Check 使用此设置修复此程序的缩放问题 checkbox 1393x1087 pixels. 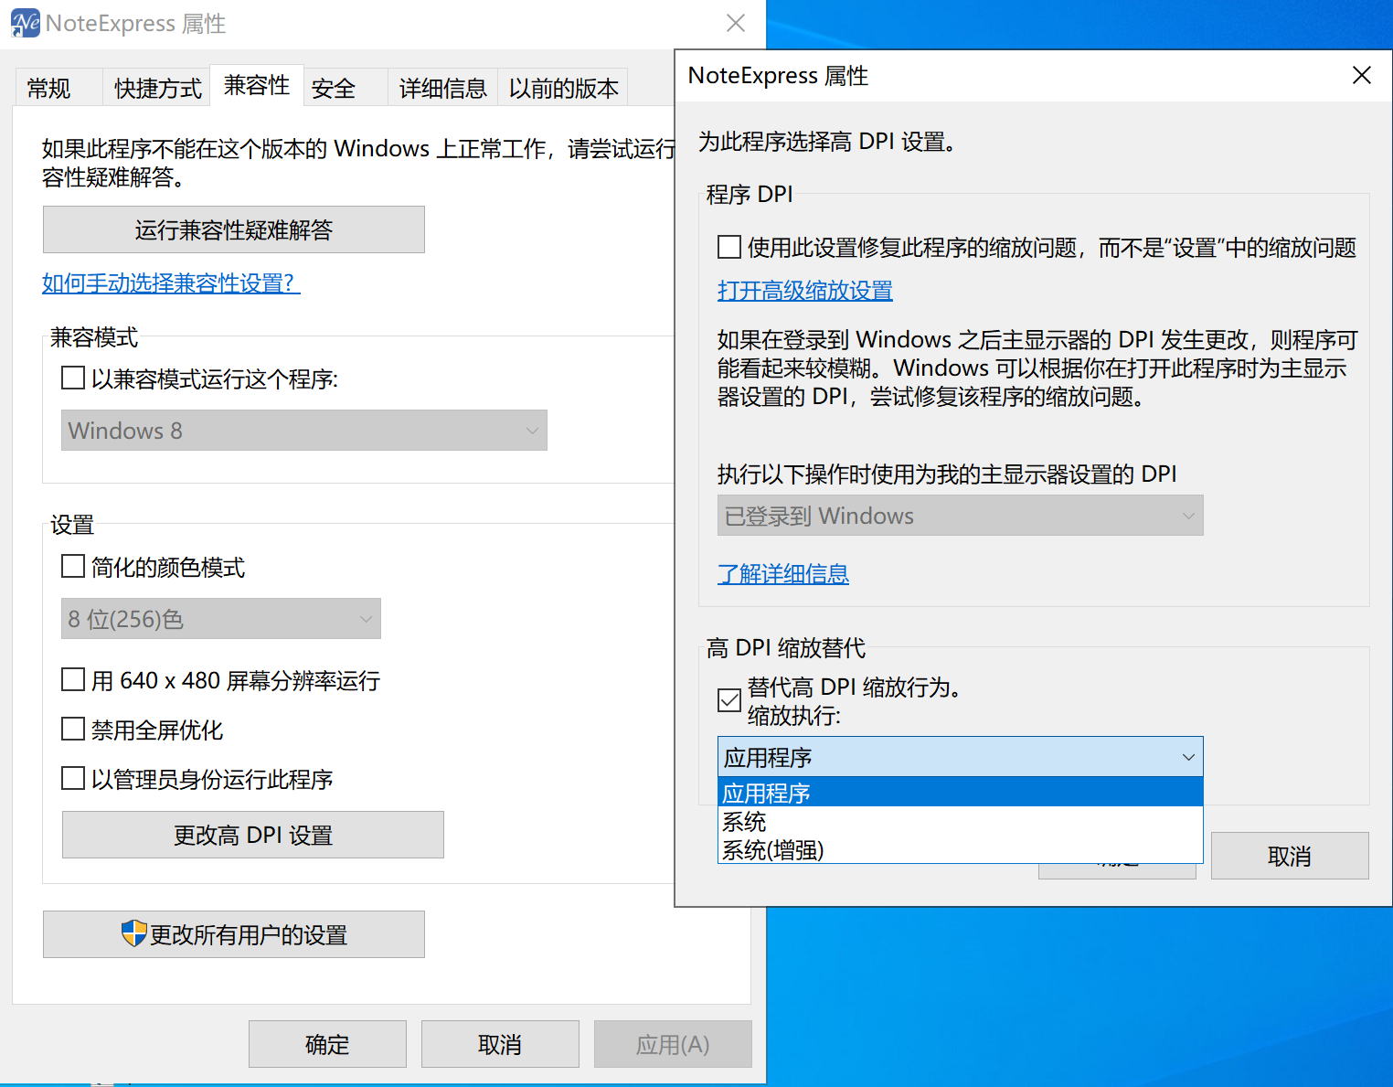(x=729, y=247)
